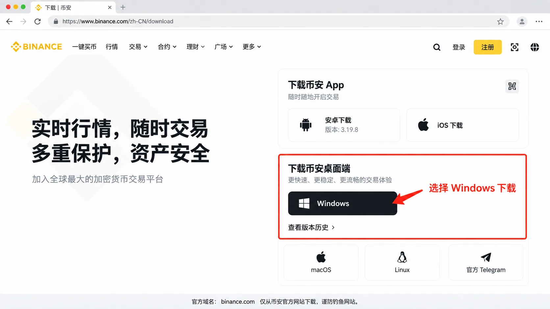Click the 登录 link
The image size is (550, 309).
pos(459,47)
